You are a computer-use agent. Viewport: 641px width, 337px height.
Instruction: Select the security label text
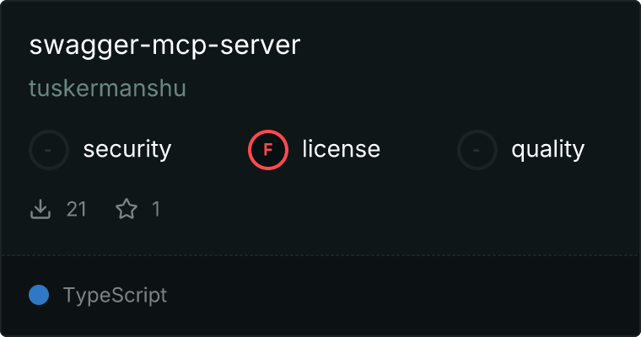(127, 149)
